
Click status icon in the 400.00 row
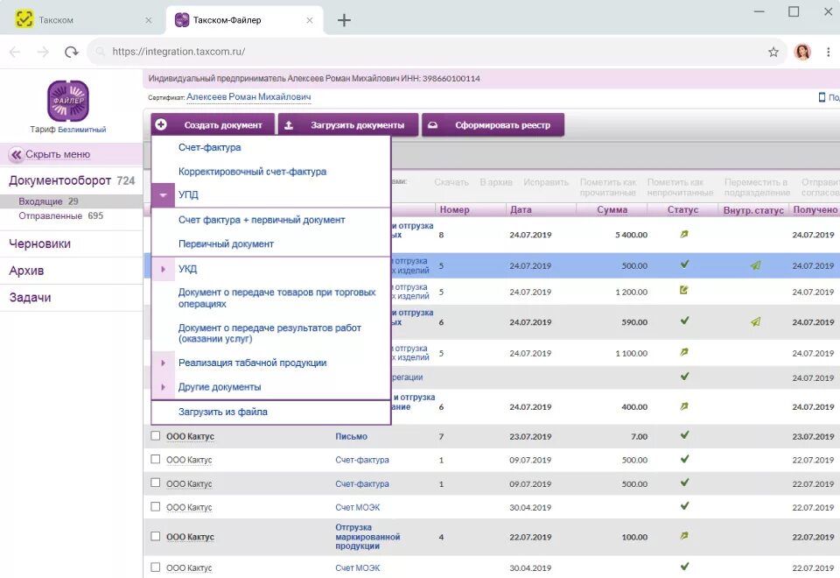683,406
